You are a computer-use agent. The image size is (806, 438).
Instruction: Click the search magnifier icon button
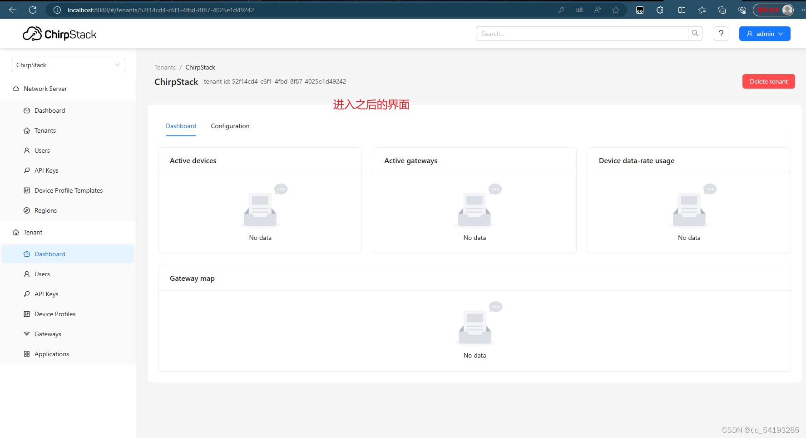(x=695, y=34)
